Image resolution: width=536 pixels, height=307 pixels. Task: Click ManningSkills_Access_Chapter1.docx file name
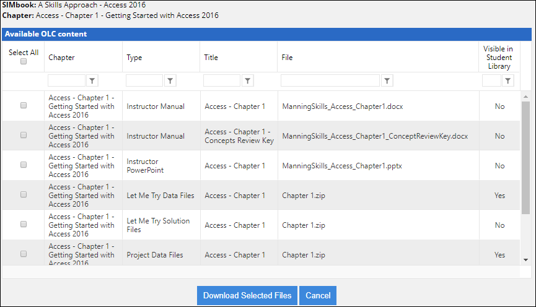(x=343, y=106)
